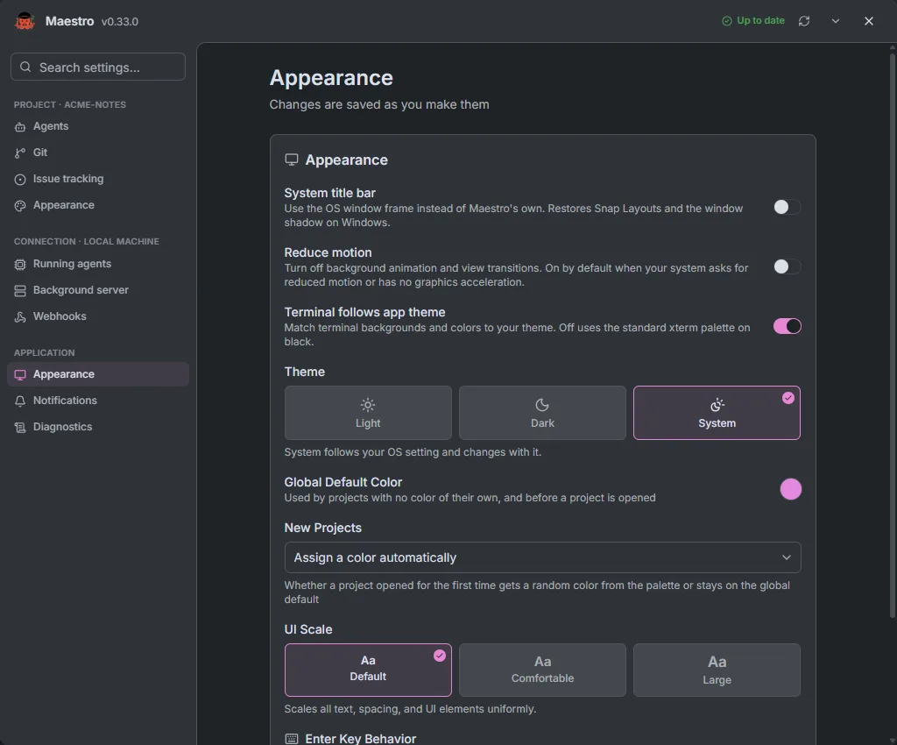Open Notifications settings
The width and height of the screenshot is (897, 745).
98,401
